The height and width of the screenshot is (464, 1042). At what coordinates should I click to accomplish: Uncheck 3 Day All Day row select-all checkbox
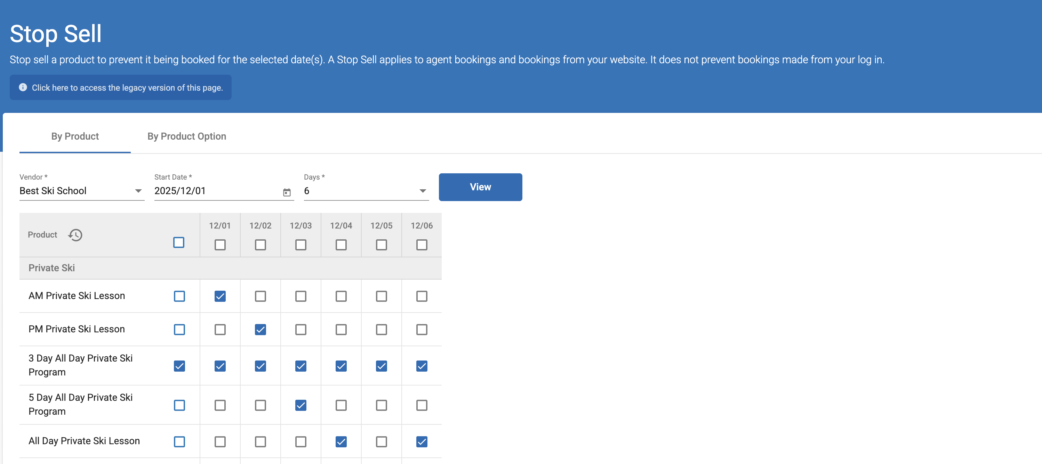[x=179, y=366]
